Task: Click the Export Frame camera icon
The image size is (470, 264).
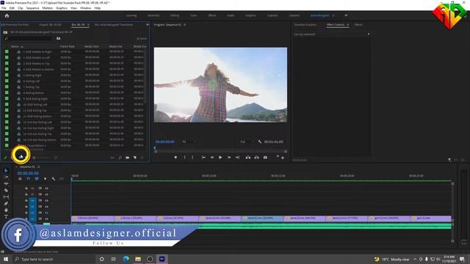Action: point(265,157)
